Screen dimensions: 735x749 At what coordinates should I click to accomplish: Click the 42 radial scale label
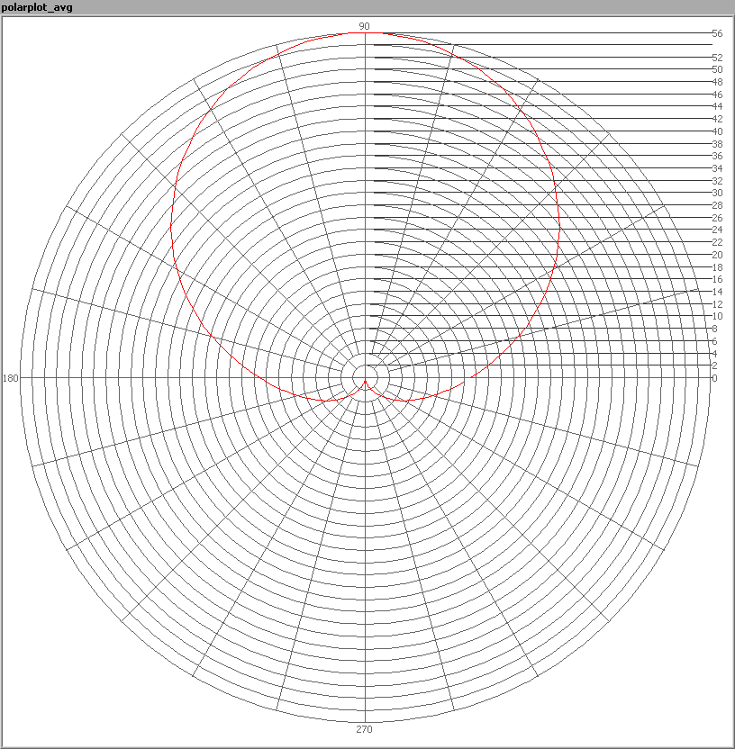[x=717, y=119]
